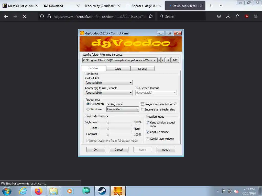The image size is (262, 196).
Task: Select the Windowed radio button
Action: pos(88,109)
